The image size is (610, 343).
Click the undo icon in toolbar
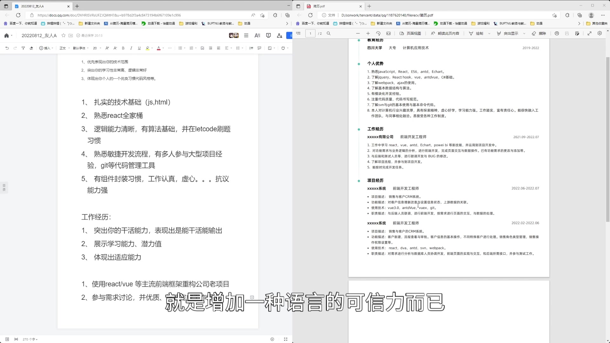point(7,48)
